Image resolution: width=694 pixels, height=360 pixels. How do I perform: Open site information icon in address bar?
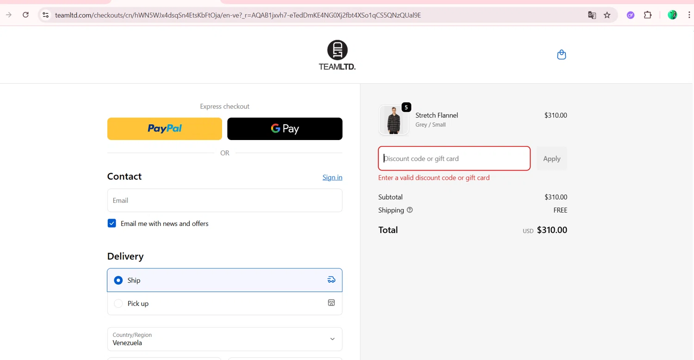click(45, 15)
